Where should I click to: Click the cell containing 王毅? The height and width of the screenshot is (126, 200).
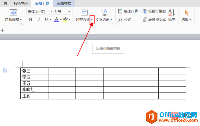click(34, 96)
